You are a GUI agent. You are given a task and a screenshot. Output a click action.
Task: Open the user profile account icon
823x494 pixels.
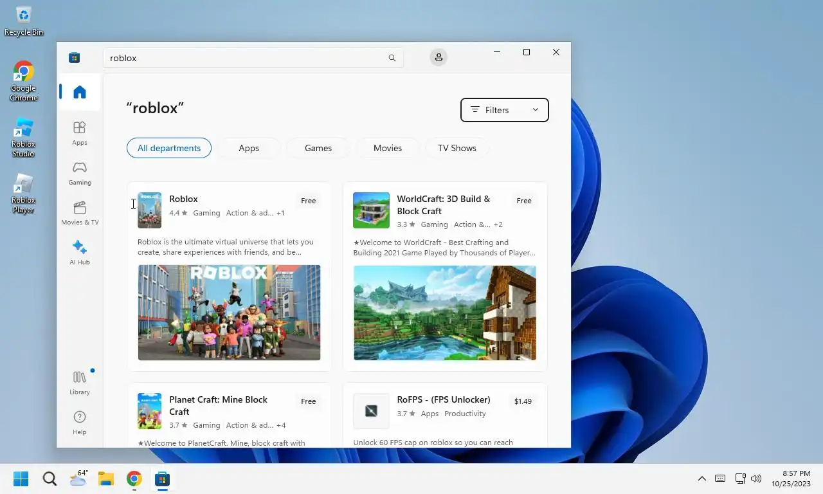pyautogui.click(x=439, y=57)
